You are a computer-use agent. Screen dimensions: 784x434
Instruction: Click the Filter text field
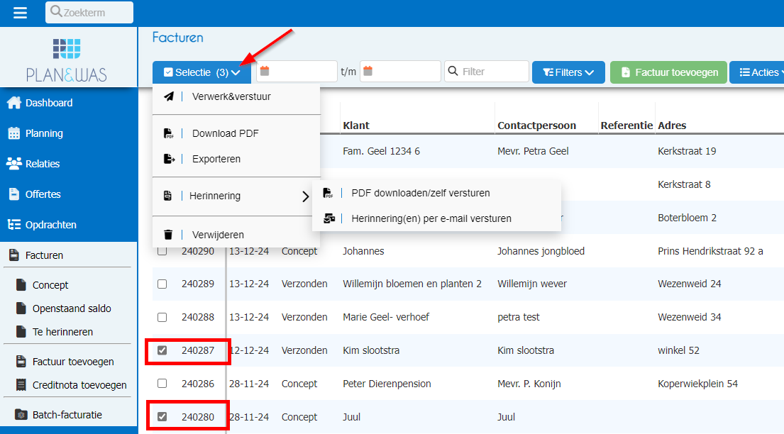[x=487, y=72]
